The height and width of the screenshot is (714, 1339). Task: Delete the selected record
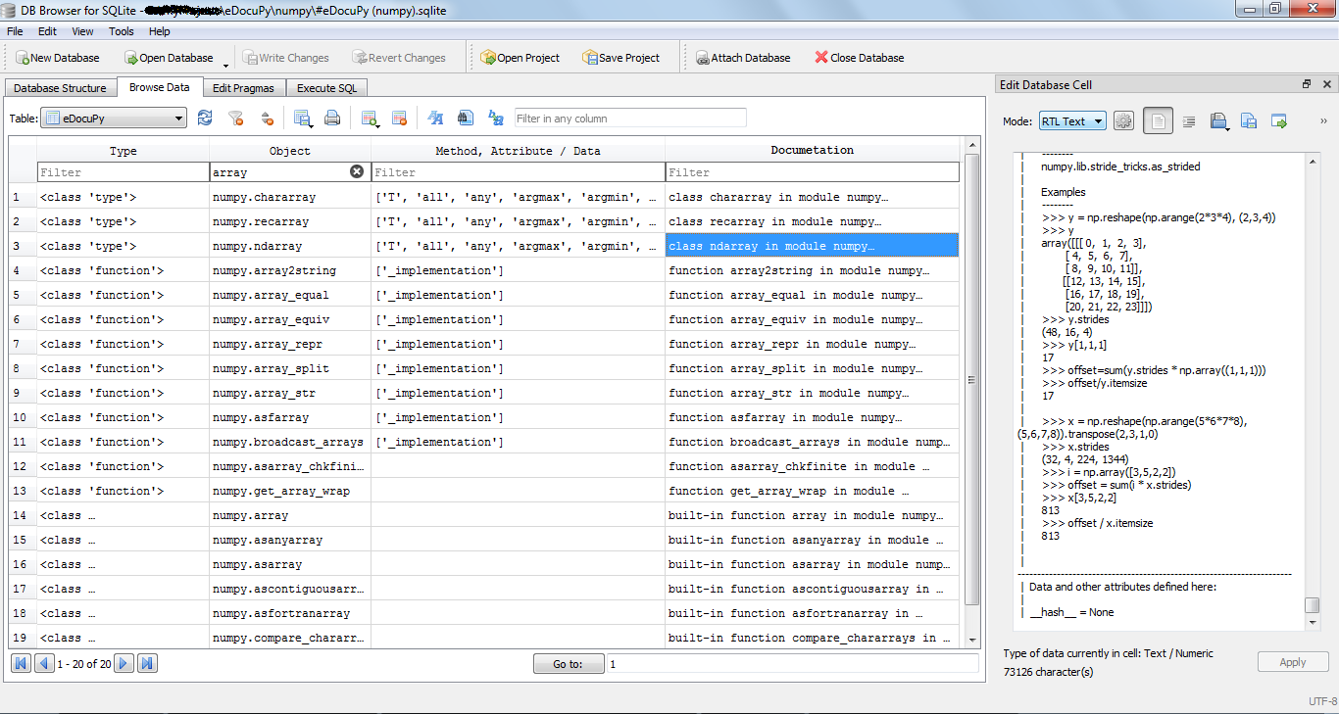tap(400, 118)
